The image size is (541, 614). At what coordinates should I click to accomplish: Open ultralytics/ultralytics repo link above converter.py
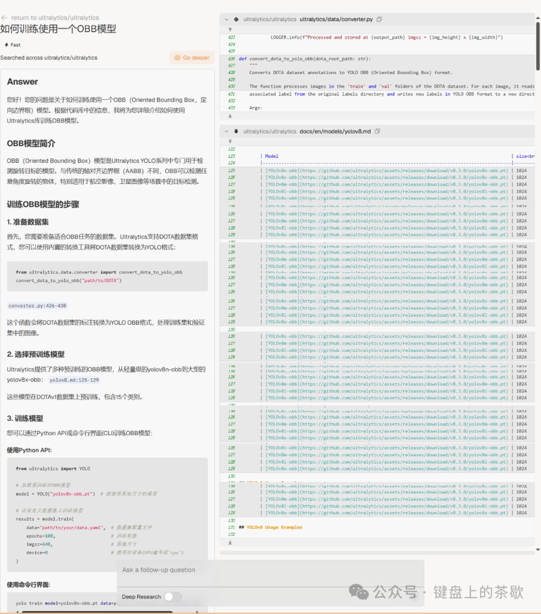click(270, 20)
